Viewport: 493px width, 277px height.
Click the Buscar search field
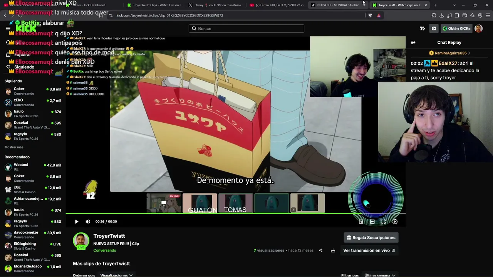(x=246, y=28)
